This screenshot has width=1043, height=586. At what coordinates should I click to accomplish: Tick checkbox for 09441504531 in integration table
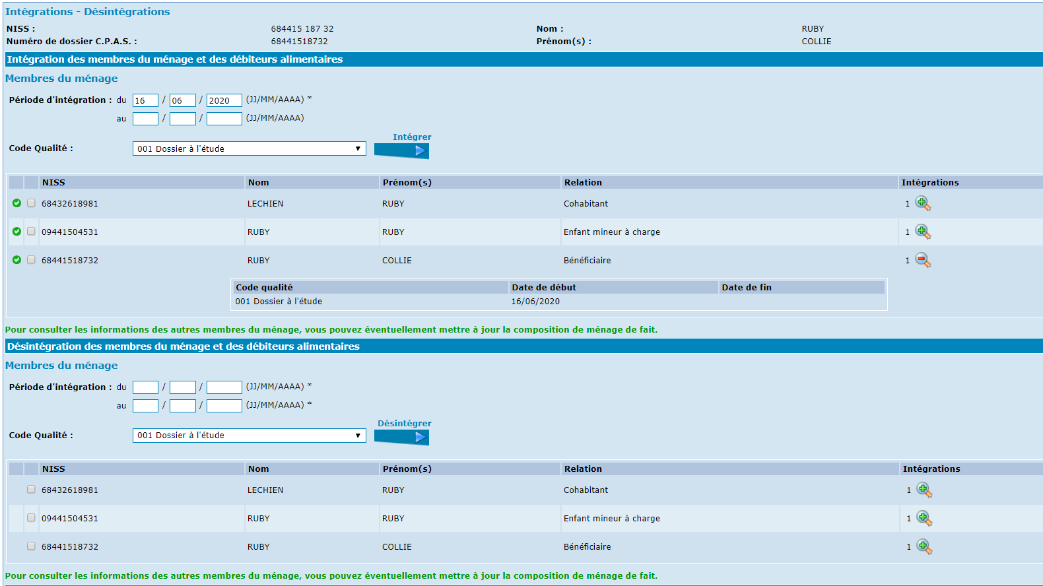31,232
